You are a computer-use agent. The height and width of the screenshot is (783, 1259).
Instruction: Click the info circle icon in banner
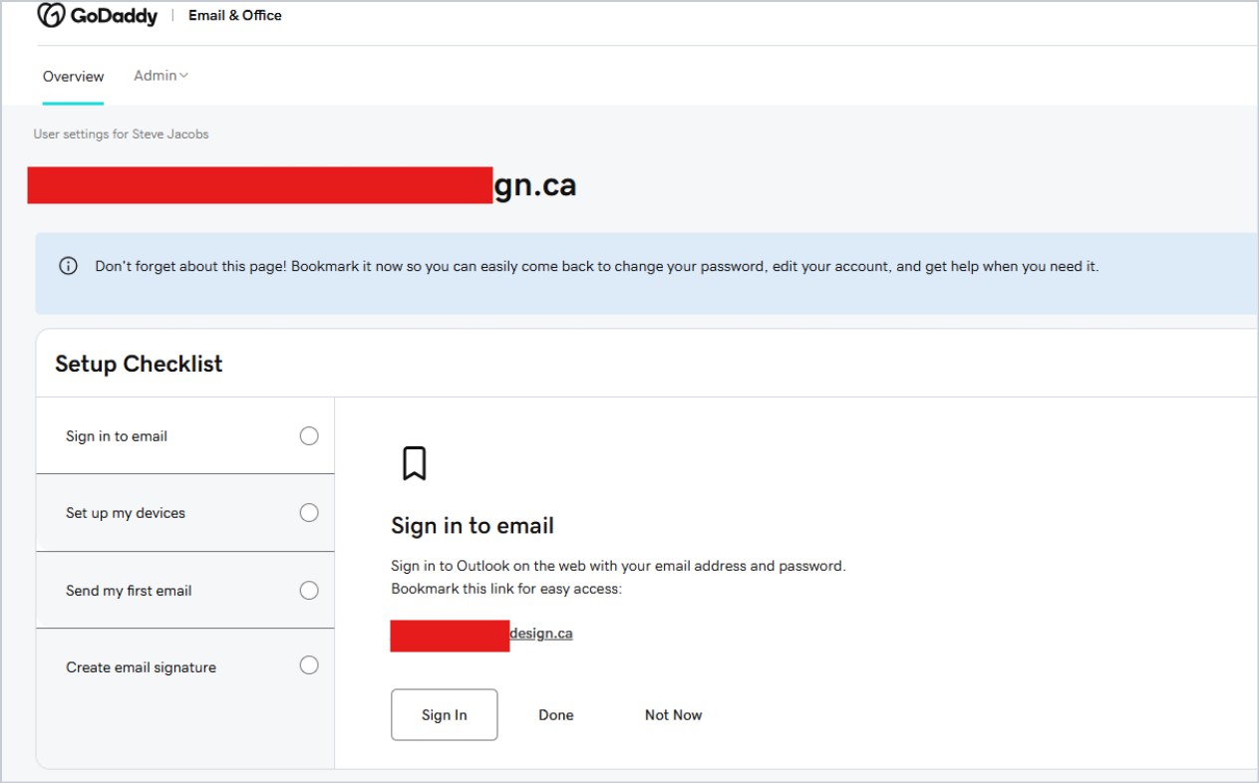pos(68,266)
